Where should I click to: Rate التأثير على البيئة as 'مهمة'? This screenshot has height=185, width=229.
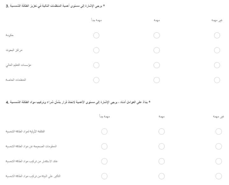(161, 175)
